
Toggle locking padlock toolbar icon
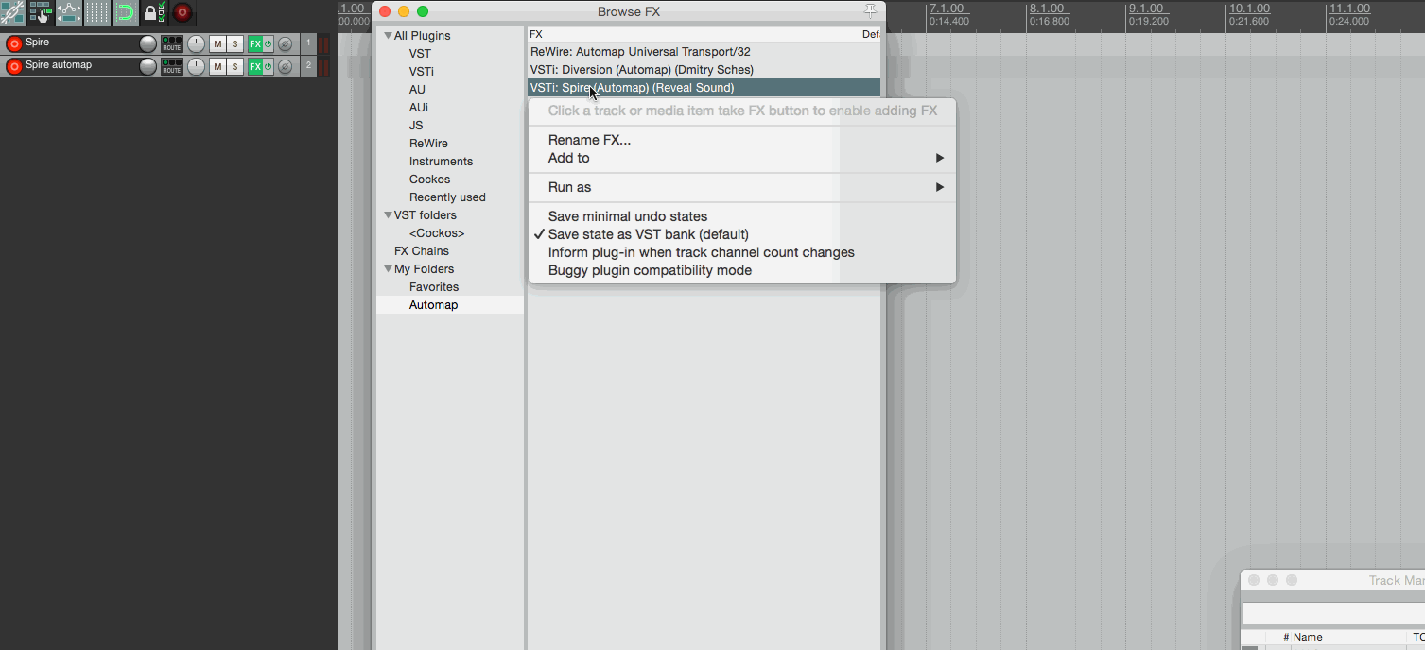coord(154,12)
